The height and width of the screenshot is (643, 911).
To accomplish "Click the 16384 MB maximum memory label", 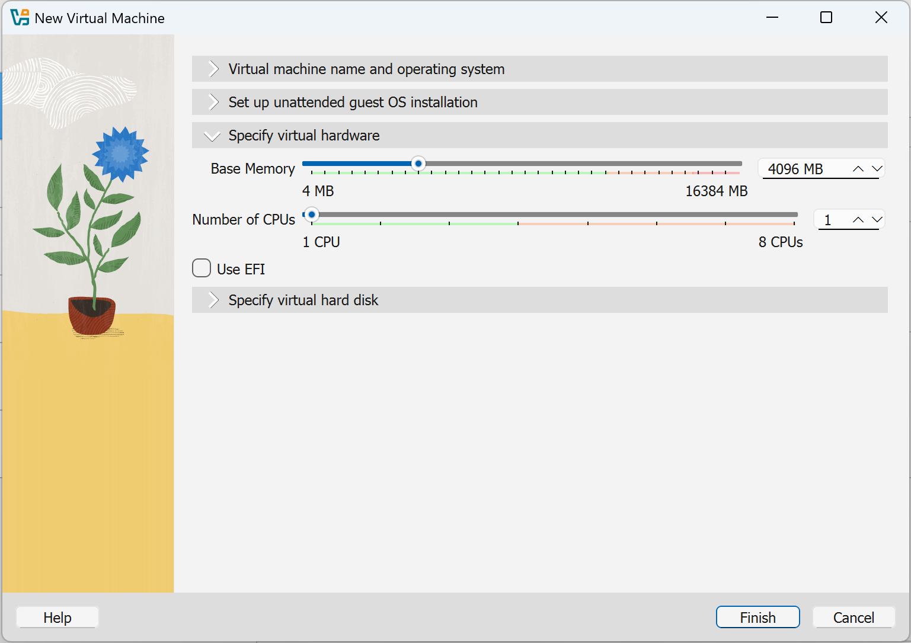I will pyautogui.click(x=717, y=191).
